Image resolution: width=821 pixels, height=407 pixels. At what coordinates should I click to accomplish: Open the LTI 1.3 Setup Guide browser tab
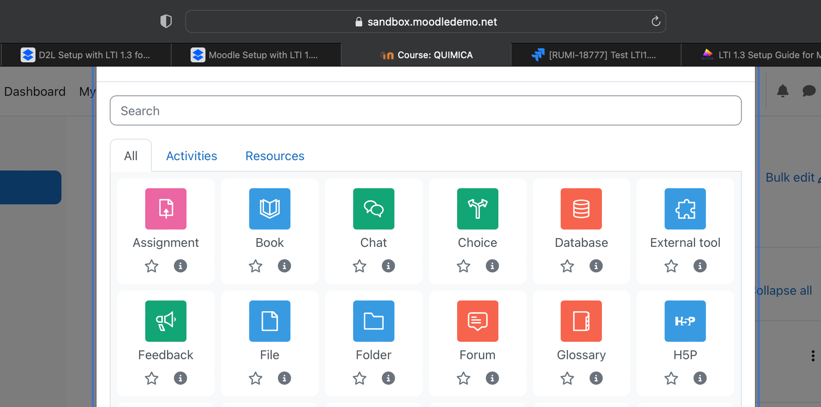click(752, 55)
